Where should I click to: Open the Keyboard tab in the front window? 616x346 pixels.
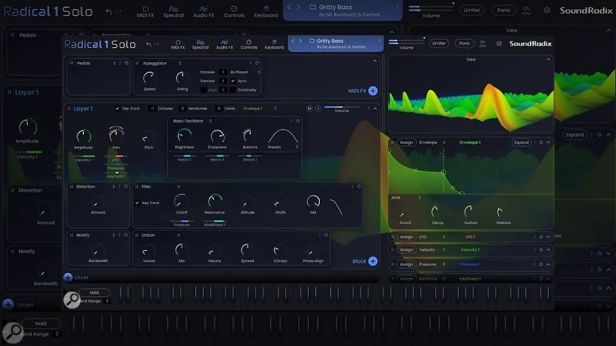(x=274, y=44)
